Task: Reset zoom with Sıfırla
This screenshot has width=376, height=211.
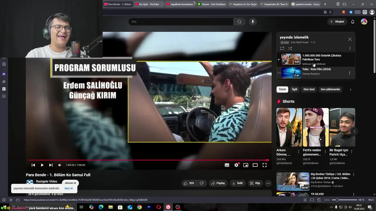Action: click(327, 200)
